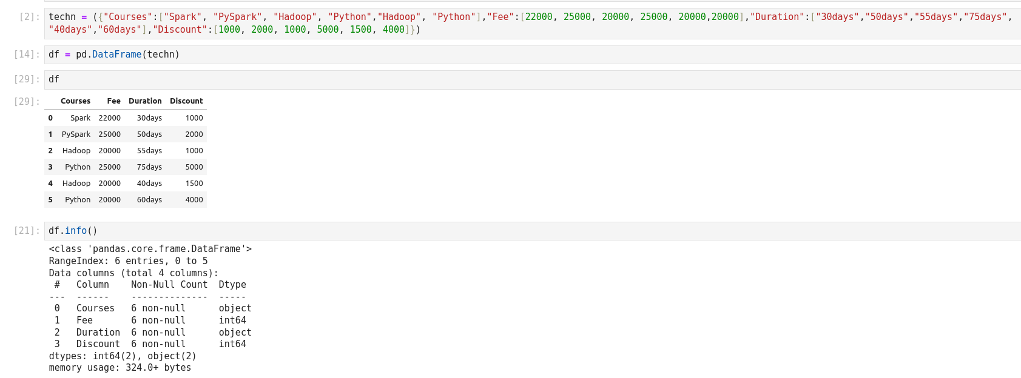
Task: Click the memory usage output line
Action: 120,368
